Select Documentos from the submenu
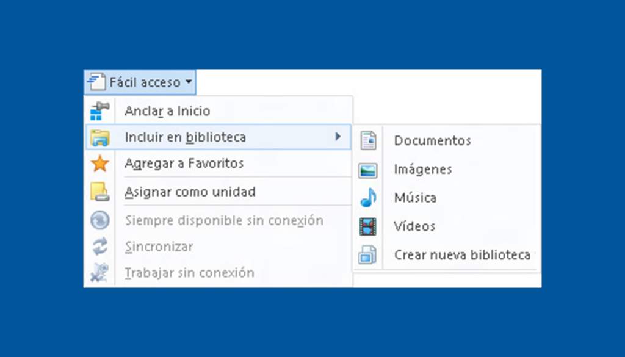625x357 pixels. click(x=433, y=140)
